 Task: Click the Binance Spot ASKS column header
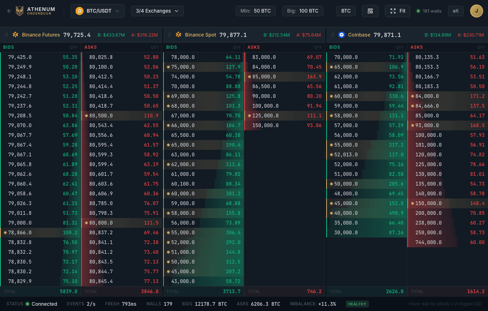[253, 48]
